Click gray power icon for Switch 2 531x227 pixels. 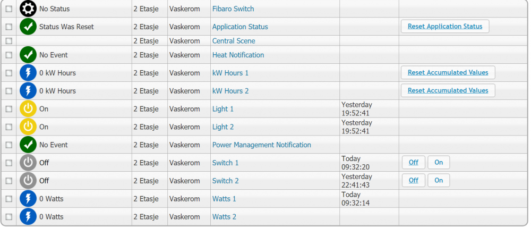[28, 181]
